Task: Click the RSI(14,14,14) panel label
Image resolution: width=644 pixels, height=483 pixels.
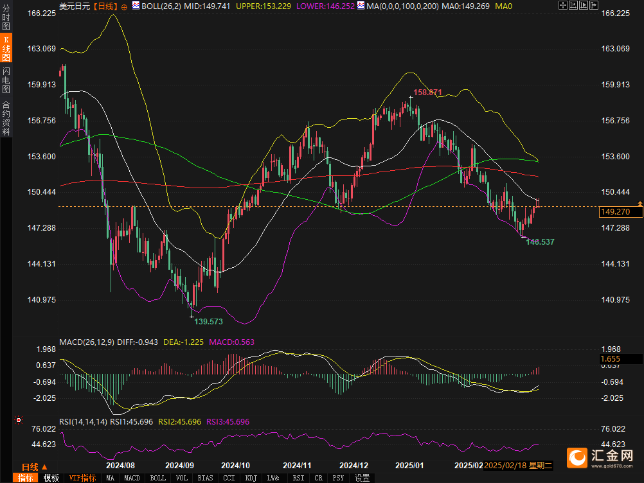Action: pyautogui.click(x=83, y=422)
